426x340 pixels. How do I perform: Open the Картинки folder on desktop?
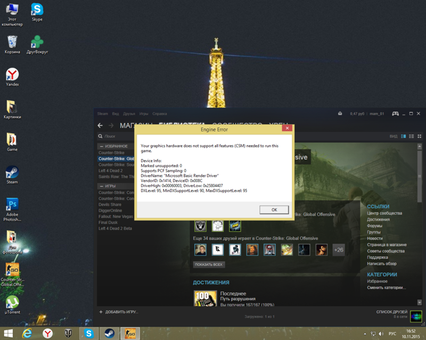(12, 110)
